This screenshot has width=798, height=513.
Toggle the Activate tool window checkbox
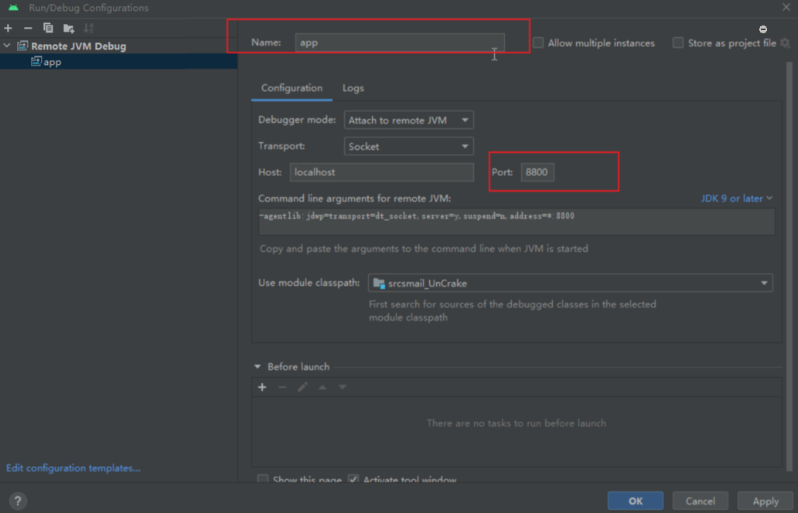coord(353,480)
